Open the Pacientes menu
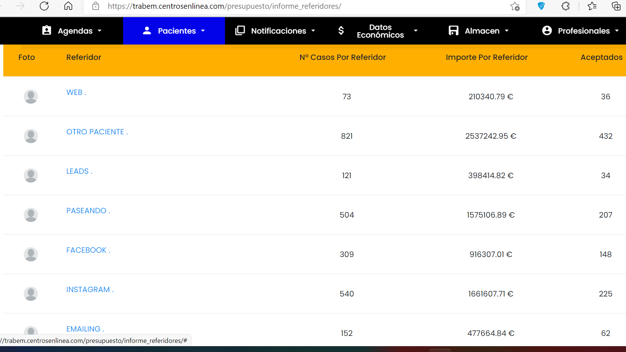Screen dimensions: 626x352 coord(174,31)
